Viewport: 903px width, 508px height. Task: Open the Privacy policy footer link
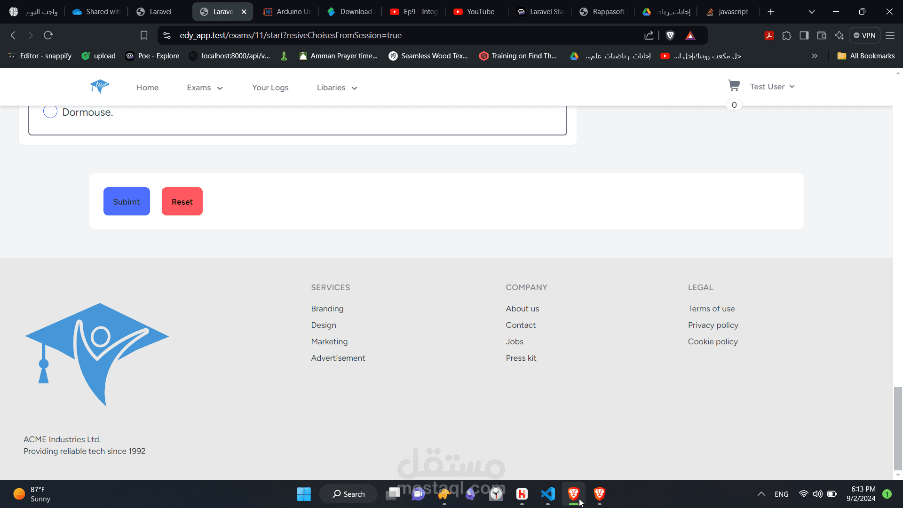pyautogui.click(x=713, y=325)
